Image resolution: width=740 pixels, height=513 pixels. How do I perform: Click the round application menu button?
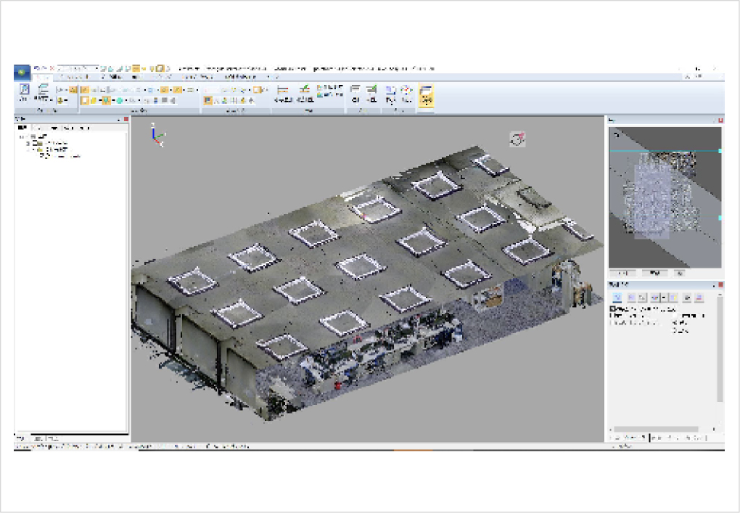(x=22, y=73)
